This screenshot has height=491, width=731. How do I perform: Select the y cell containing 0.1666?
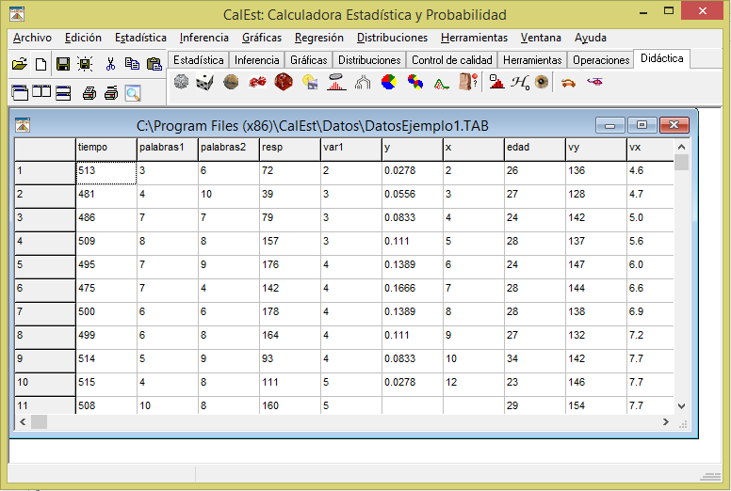(412, 290)
